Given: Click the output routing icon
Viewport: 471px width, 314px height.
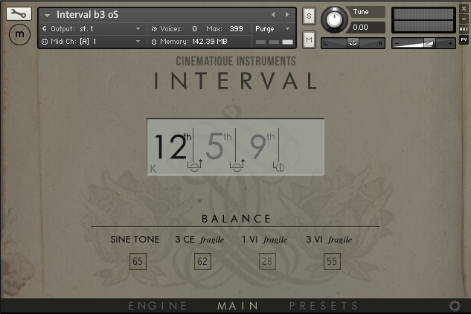Looking at the screenshot, I should click(x=44, y=29).
